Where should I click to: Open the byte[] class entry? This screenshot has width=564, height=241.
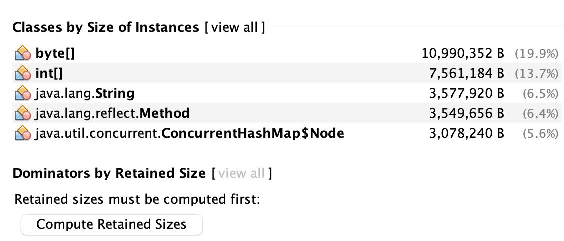pyautogui.click(x=55, y=53)
